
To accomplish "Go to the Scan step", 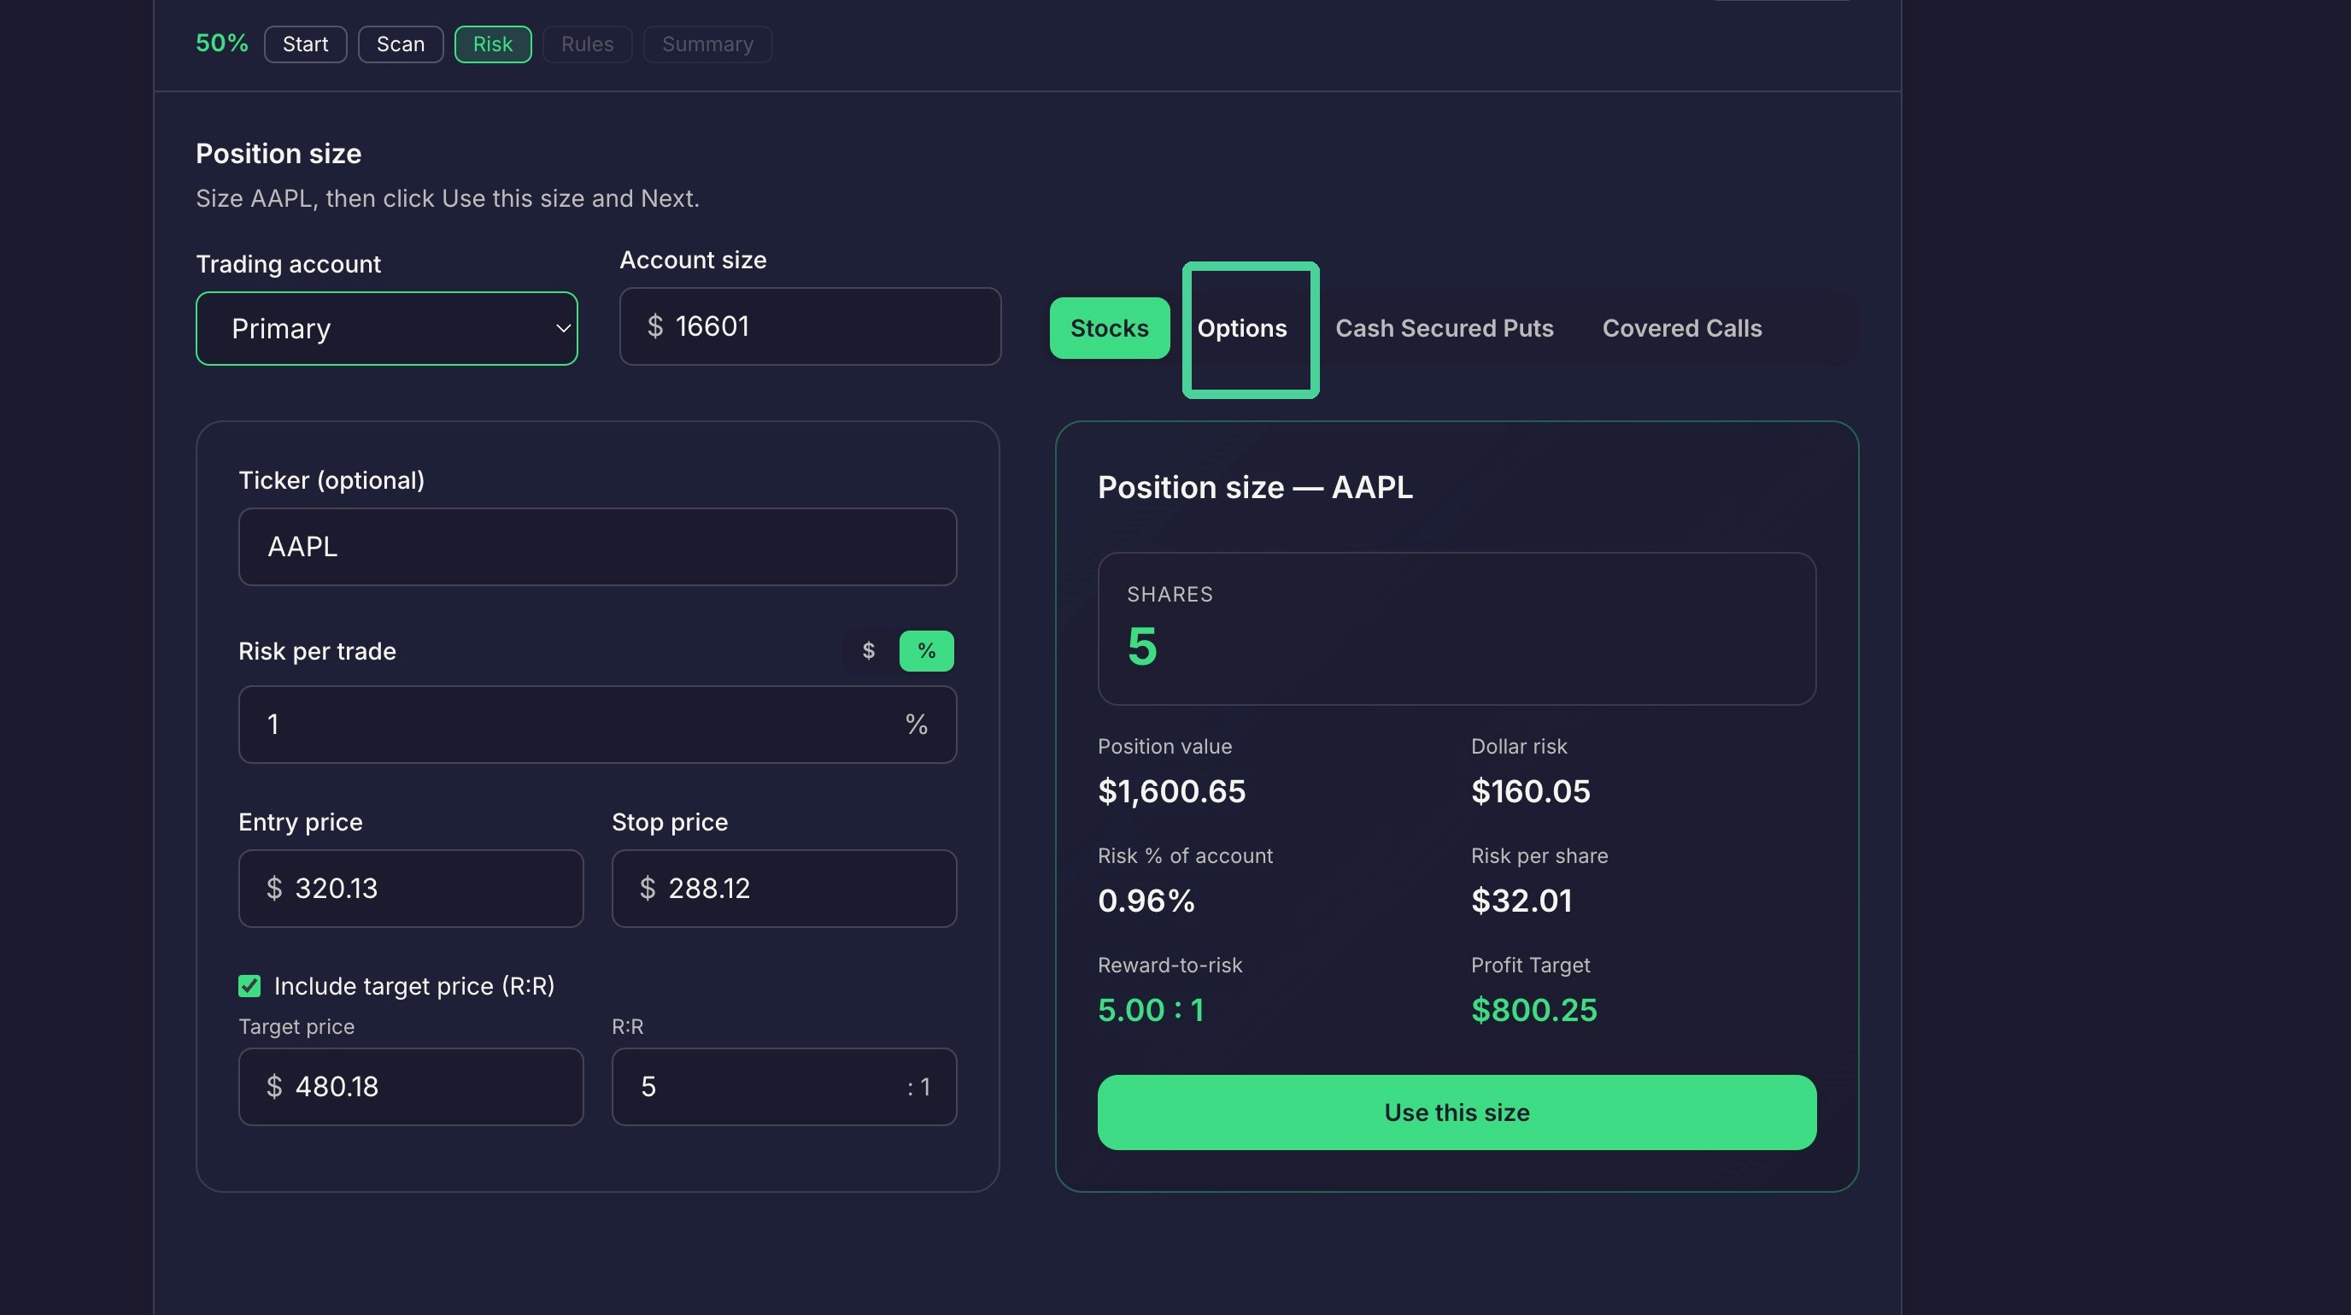I will coord(401,44).
